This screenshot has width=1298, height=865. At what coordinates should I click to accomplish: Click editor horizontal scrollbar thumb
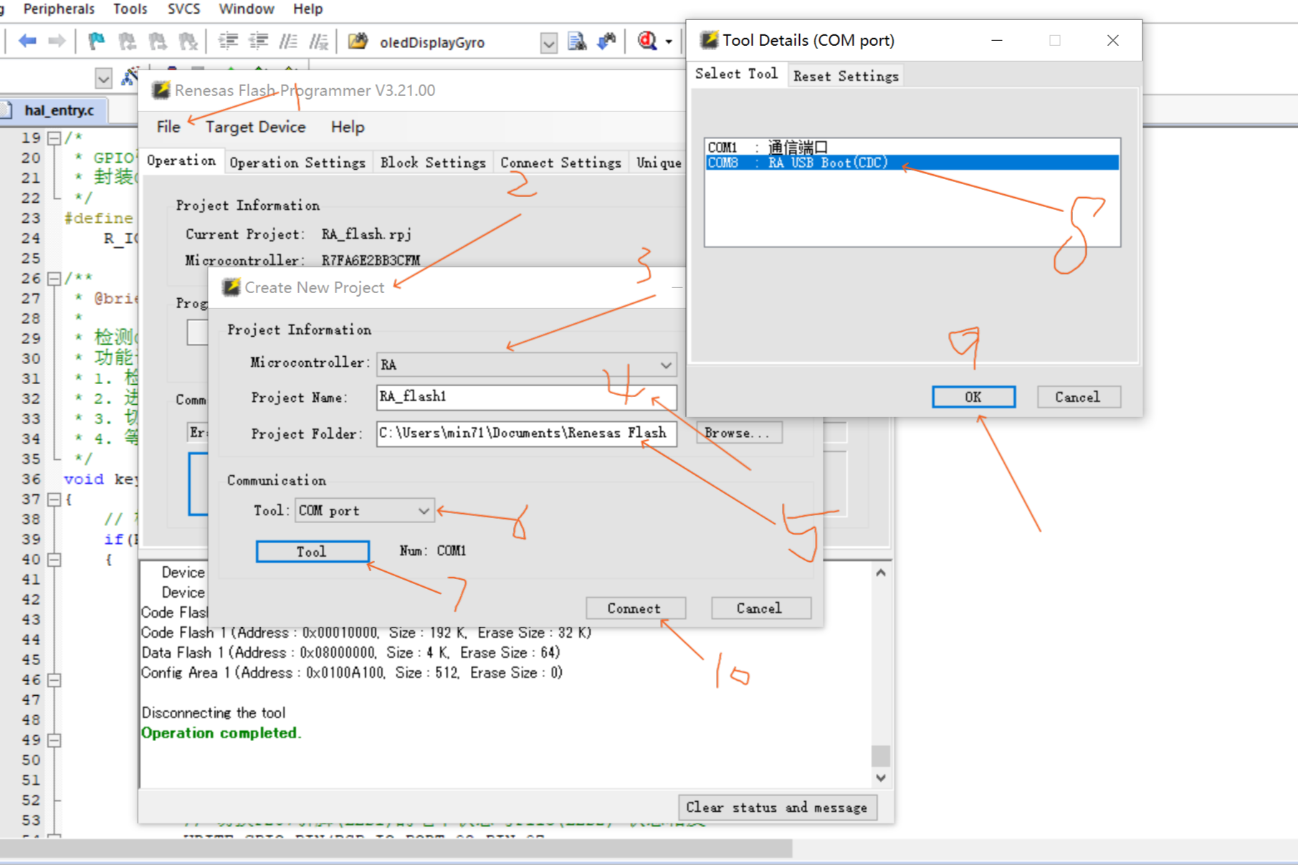(x=396, y=849)
